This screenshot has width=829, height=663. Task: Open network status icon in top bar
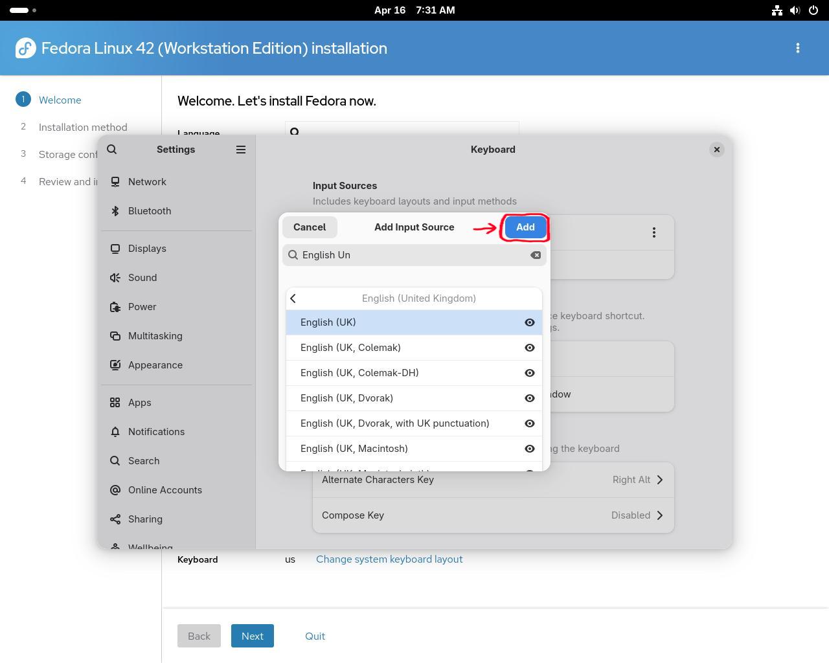(777, 10)
